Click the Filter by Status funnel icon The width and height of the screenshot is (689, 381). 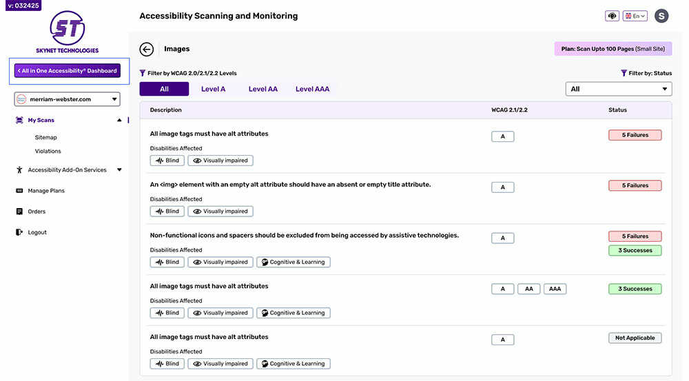(624, 73)
